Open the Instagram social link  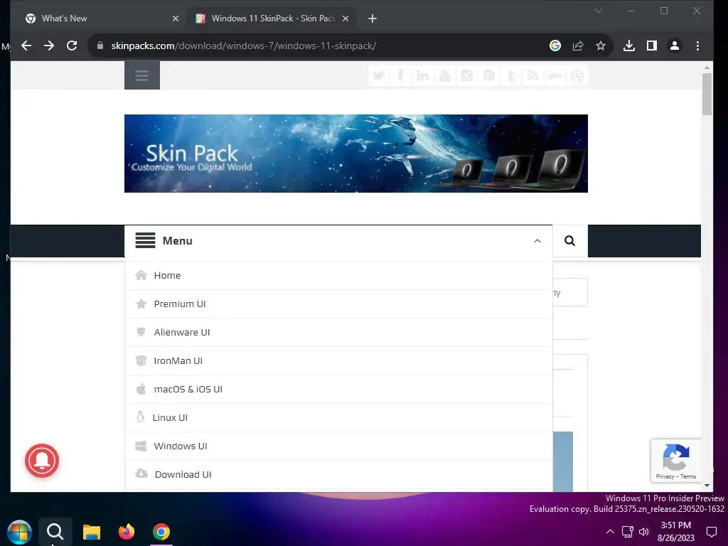coord(466,75)
